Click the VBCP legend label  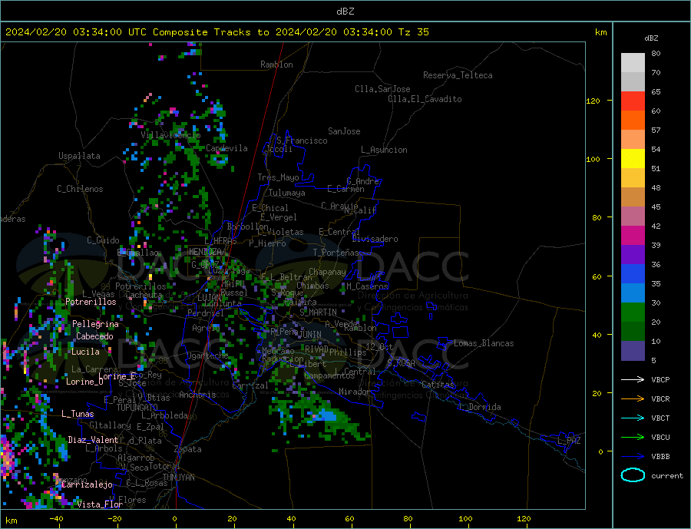[660, 379]
